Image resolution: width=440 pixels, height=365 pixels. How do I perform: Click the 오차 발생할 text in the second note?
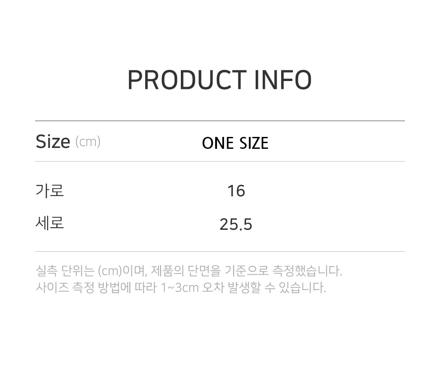tap(232, 288)
